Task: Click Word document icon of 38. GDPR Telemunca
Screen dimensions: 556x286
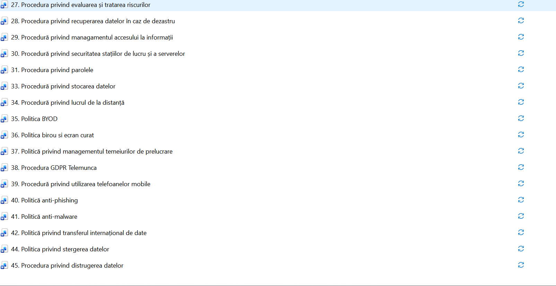Action: click(x=4, y=168)
